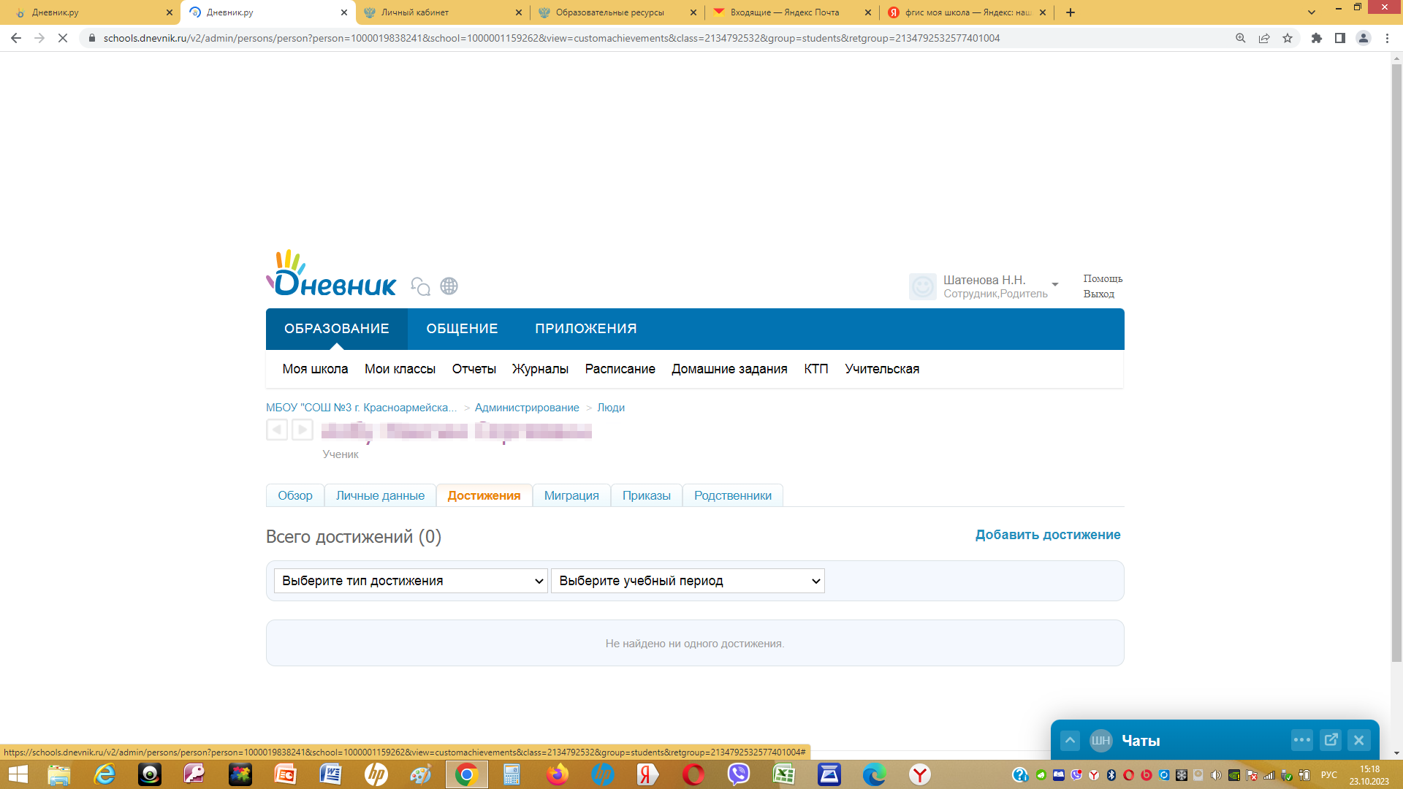
Task: Open the search icon beside the Dnevnik logo
Action: point(420,286)
